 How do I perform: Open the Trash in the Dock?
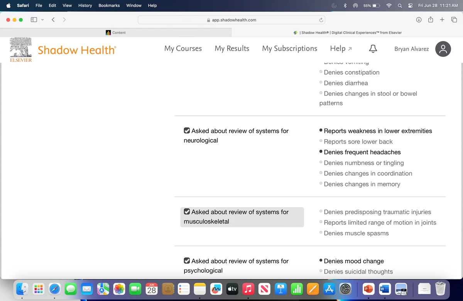point(440,289)
